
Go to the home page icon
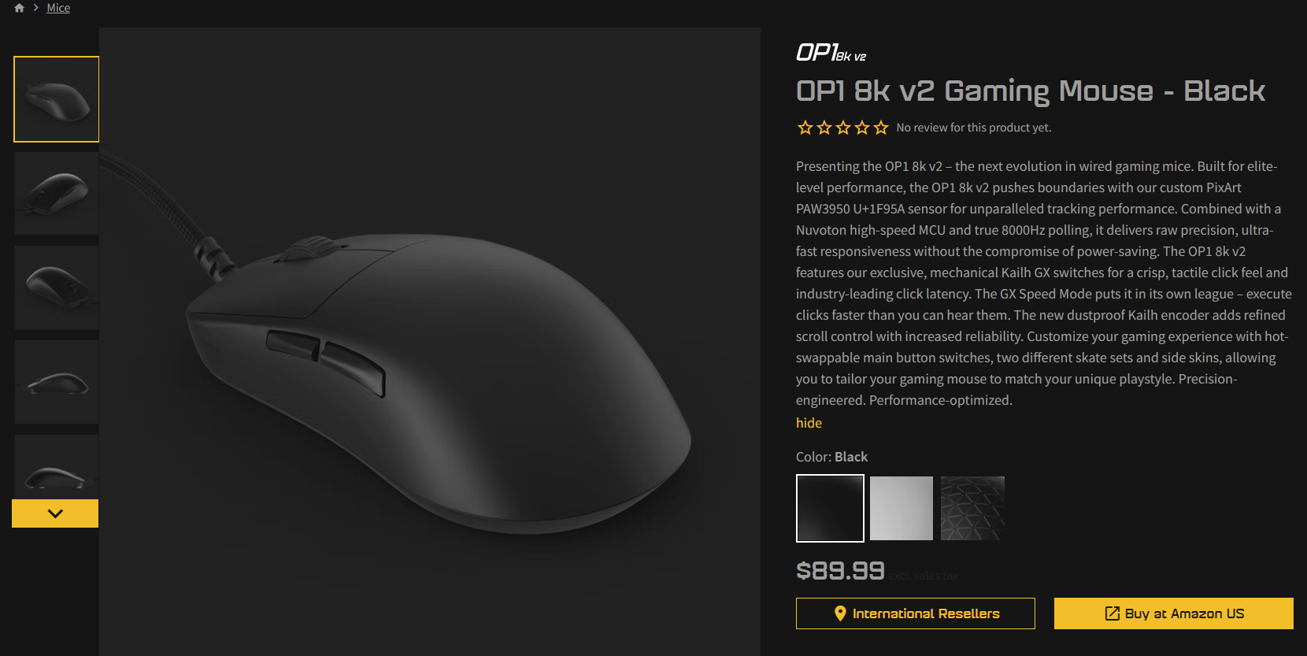tap(19, 8)
